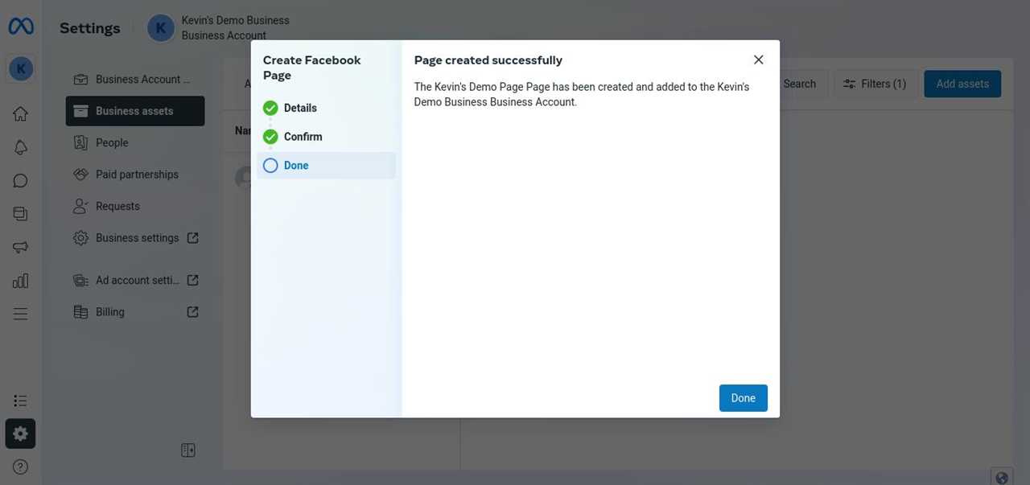The width and height of the screenshot is (1030, 485).
Task: Open the hamburger all tools menu
Action: (x=21, y=314)
